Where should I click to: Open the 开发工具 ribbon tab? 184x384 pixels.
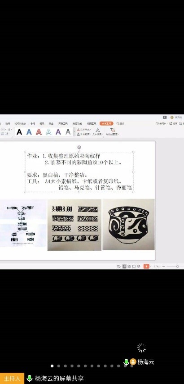(x=63, y=124)
